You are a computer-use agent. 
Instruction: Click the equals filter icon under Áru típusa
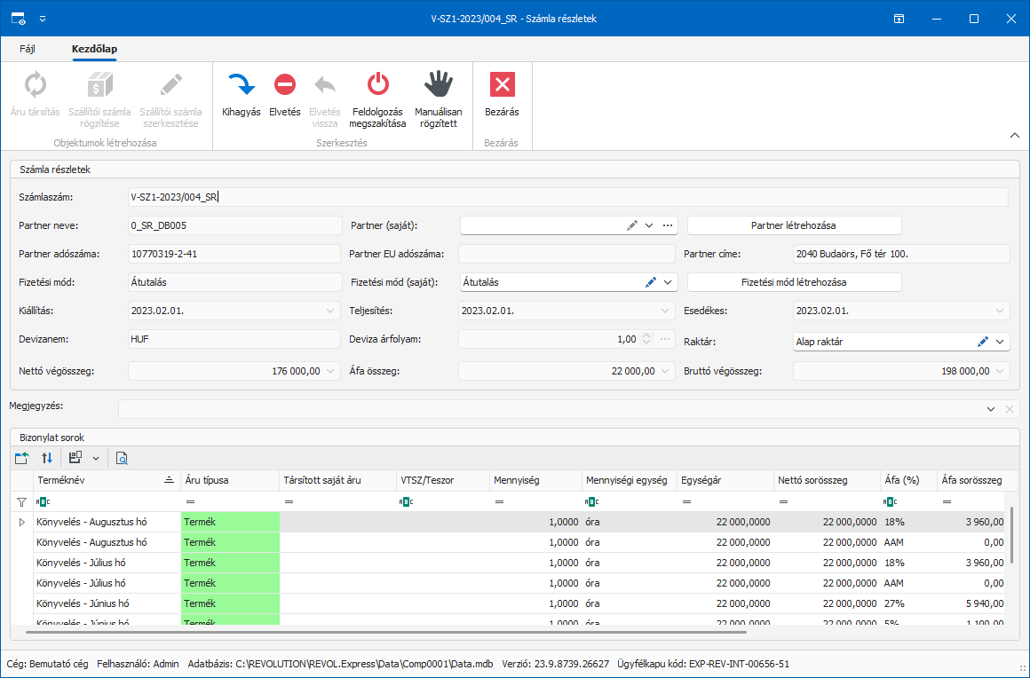coord(190,502)
